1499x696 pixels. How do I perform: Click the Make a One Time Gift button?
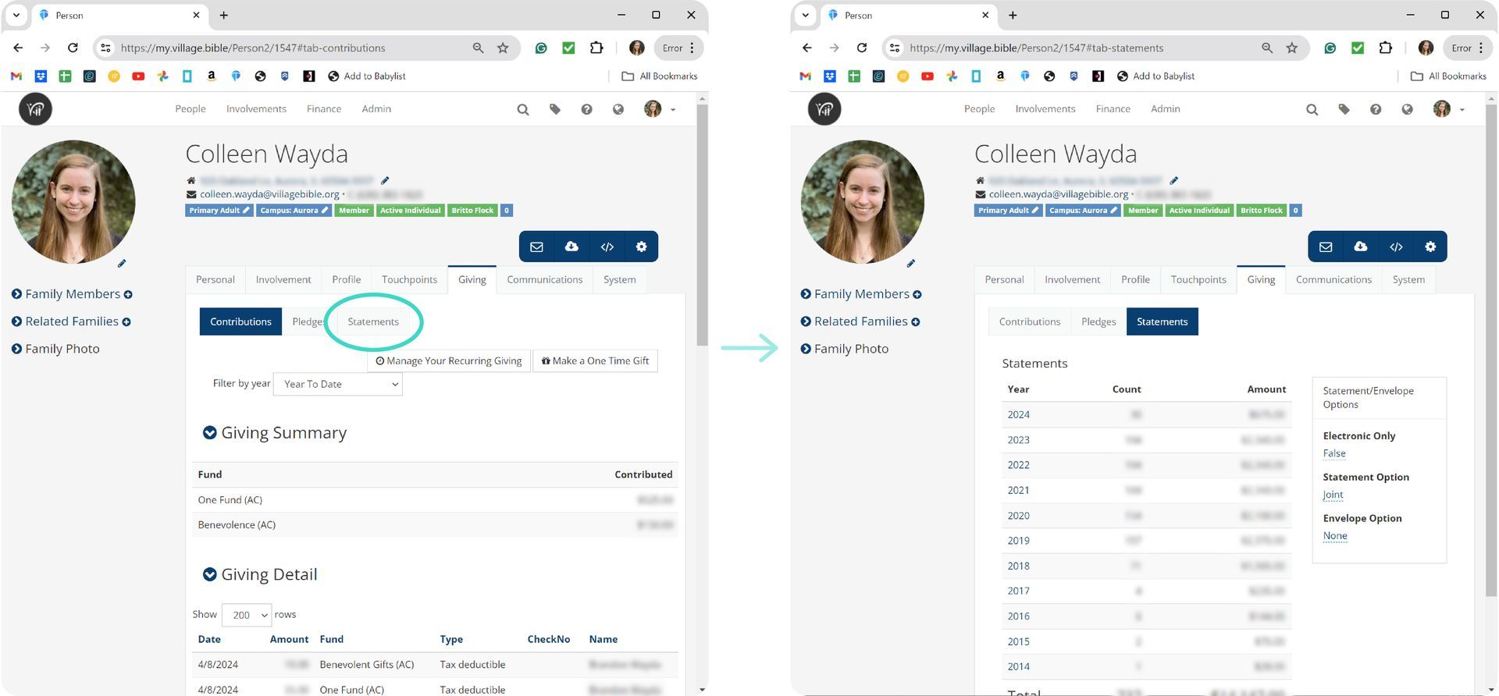[x=595, y=360]
